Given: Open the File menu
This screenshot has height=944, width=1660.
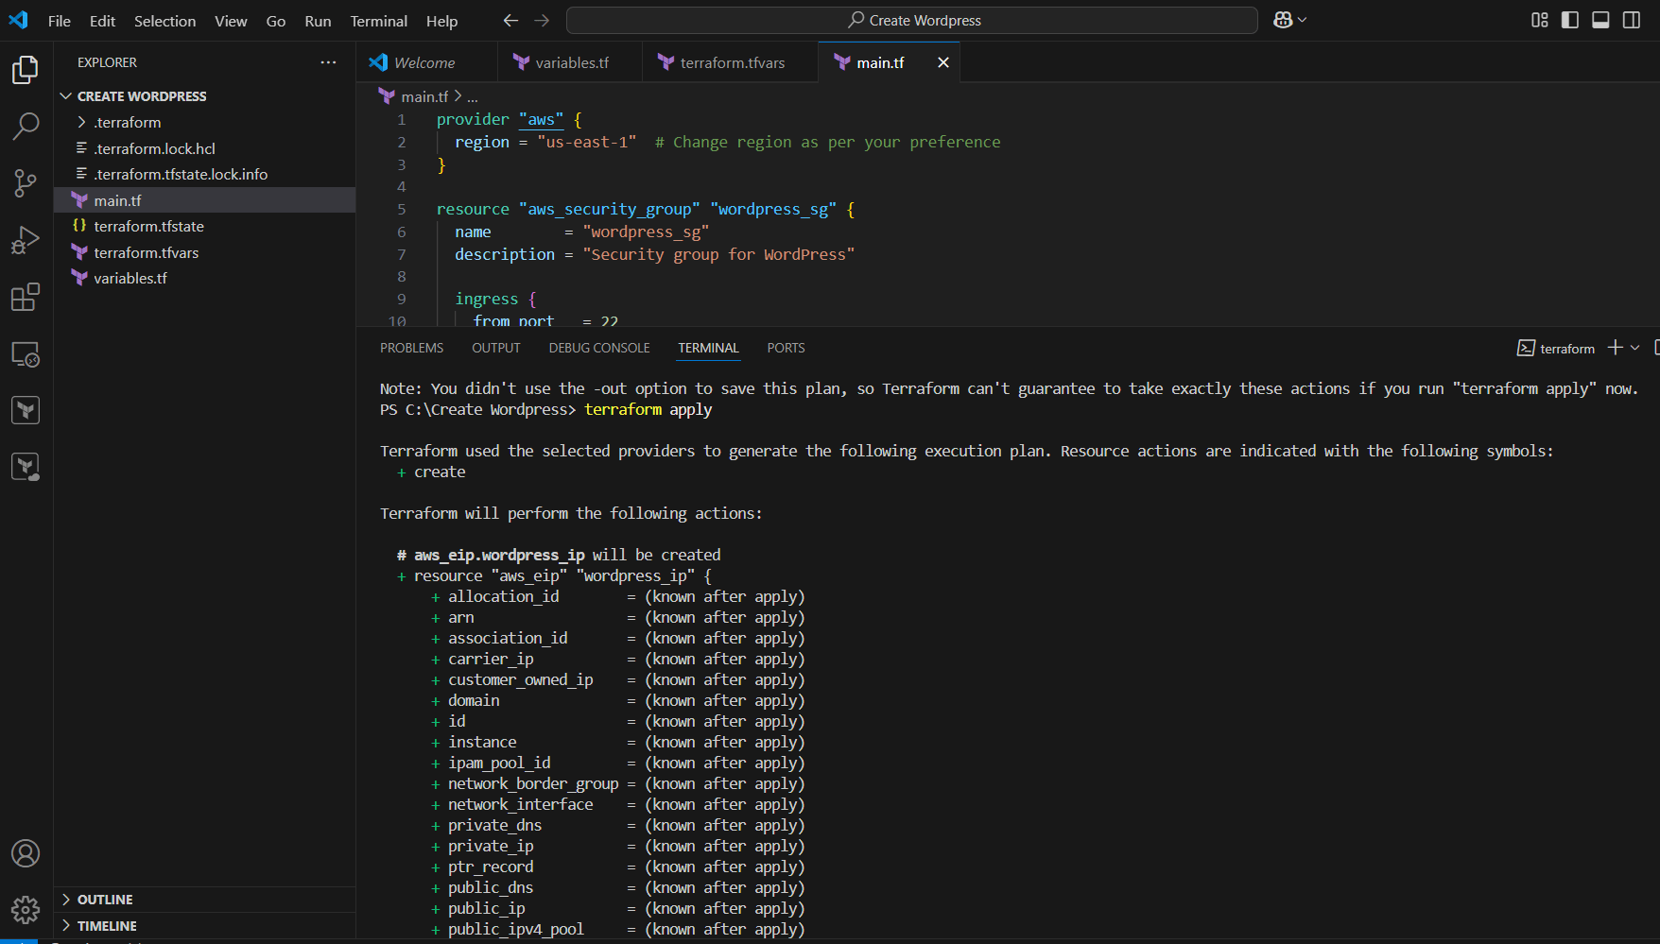Looking at the screenshot, I should pos(60,21).
